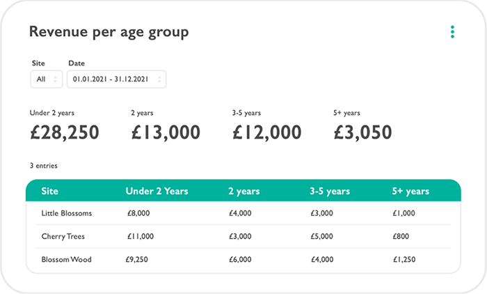The width and height of the screenshot is (487, 294).
Task: Select the Cherry Trees row
Action: [243, 236]
